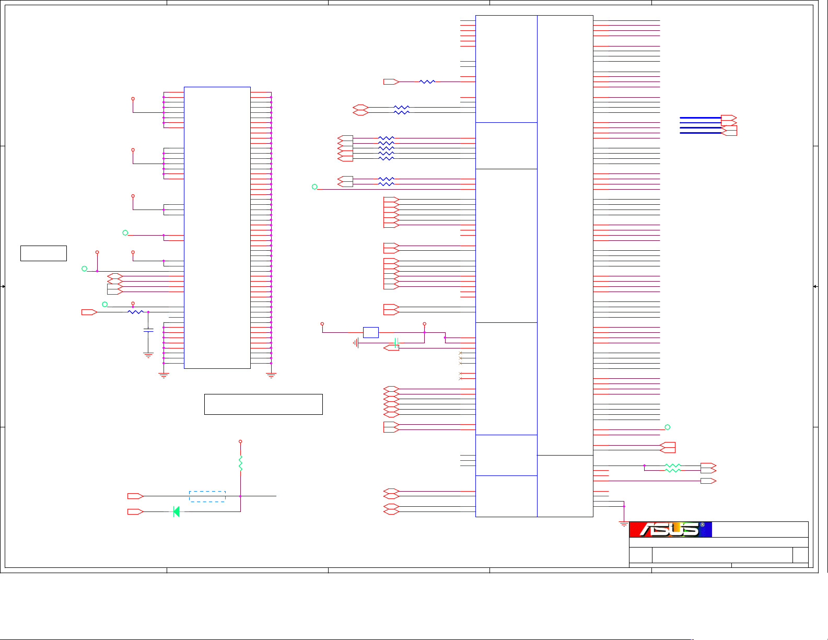Select the green diode symbol
This screenshot has width=828, height=640.
coord(176,511)
